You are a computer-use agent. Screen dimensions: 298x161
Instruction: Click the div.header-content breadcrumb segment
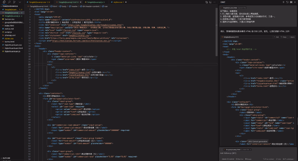click(90, 6)
